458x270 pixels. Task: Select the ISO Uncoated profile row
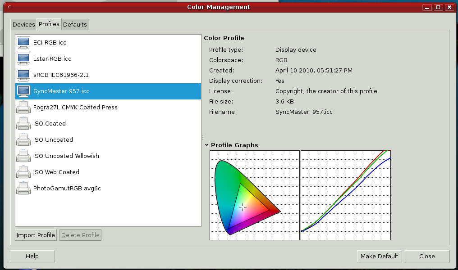(108, 139)
